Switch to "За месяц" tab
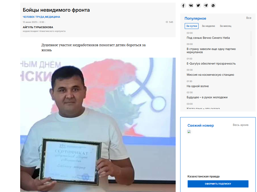Viewport: 257px width, 192px height. [x=225, y=26]
